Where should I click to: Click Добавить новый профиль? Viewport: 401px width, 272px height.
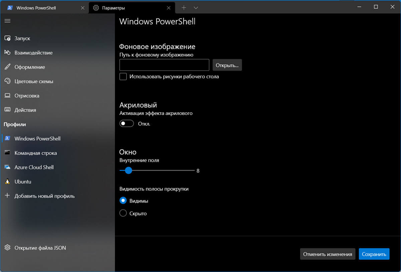tap(57, 196)
